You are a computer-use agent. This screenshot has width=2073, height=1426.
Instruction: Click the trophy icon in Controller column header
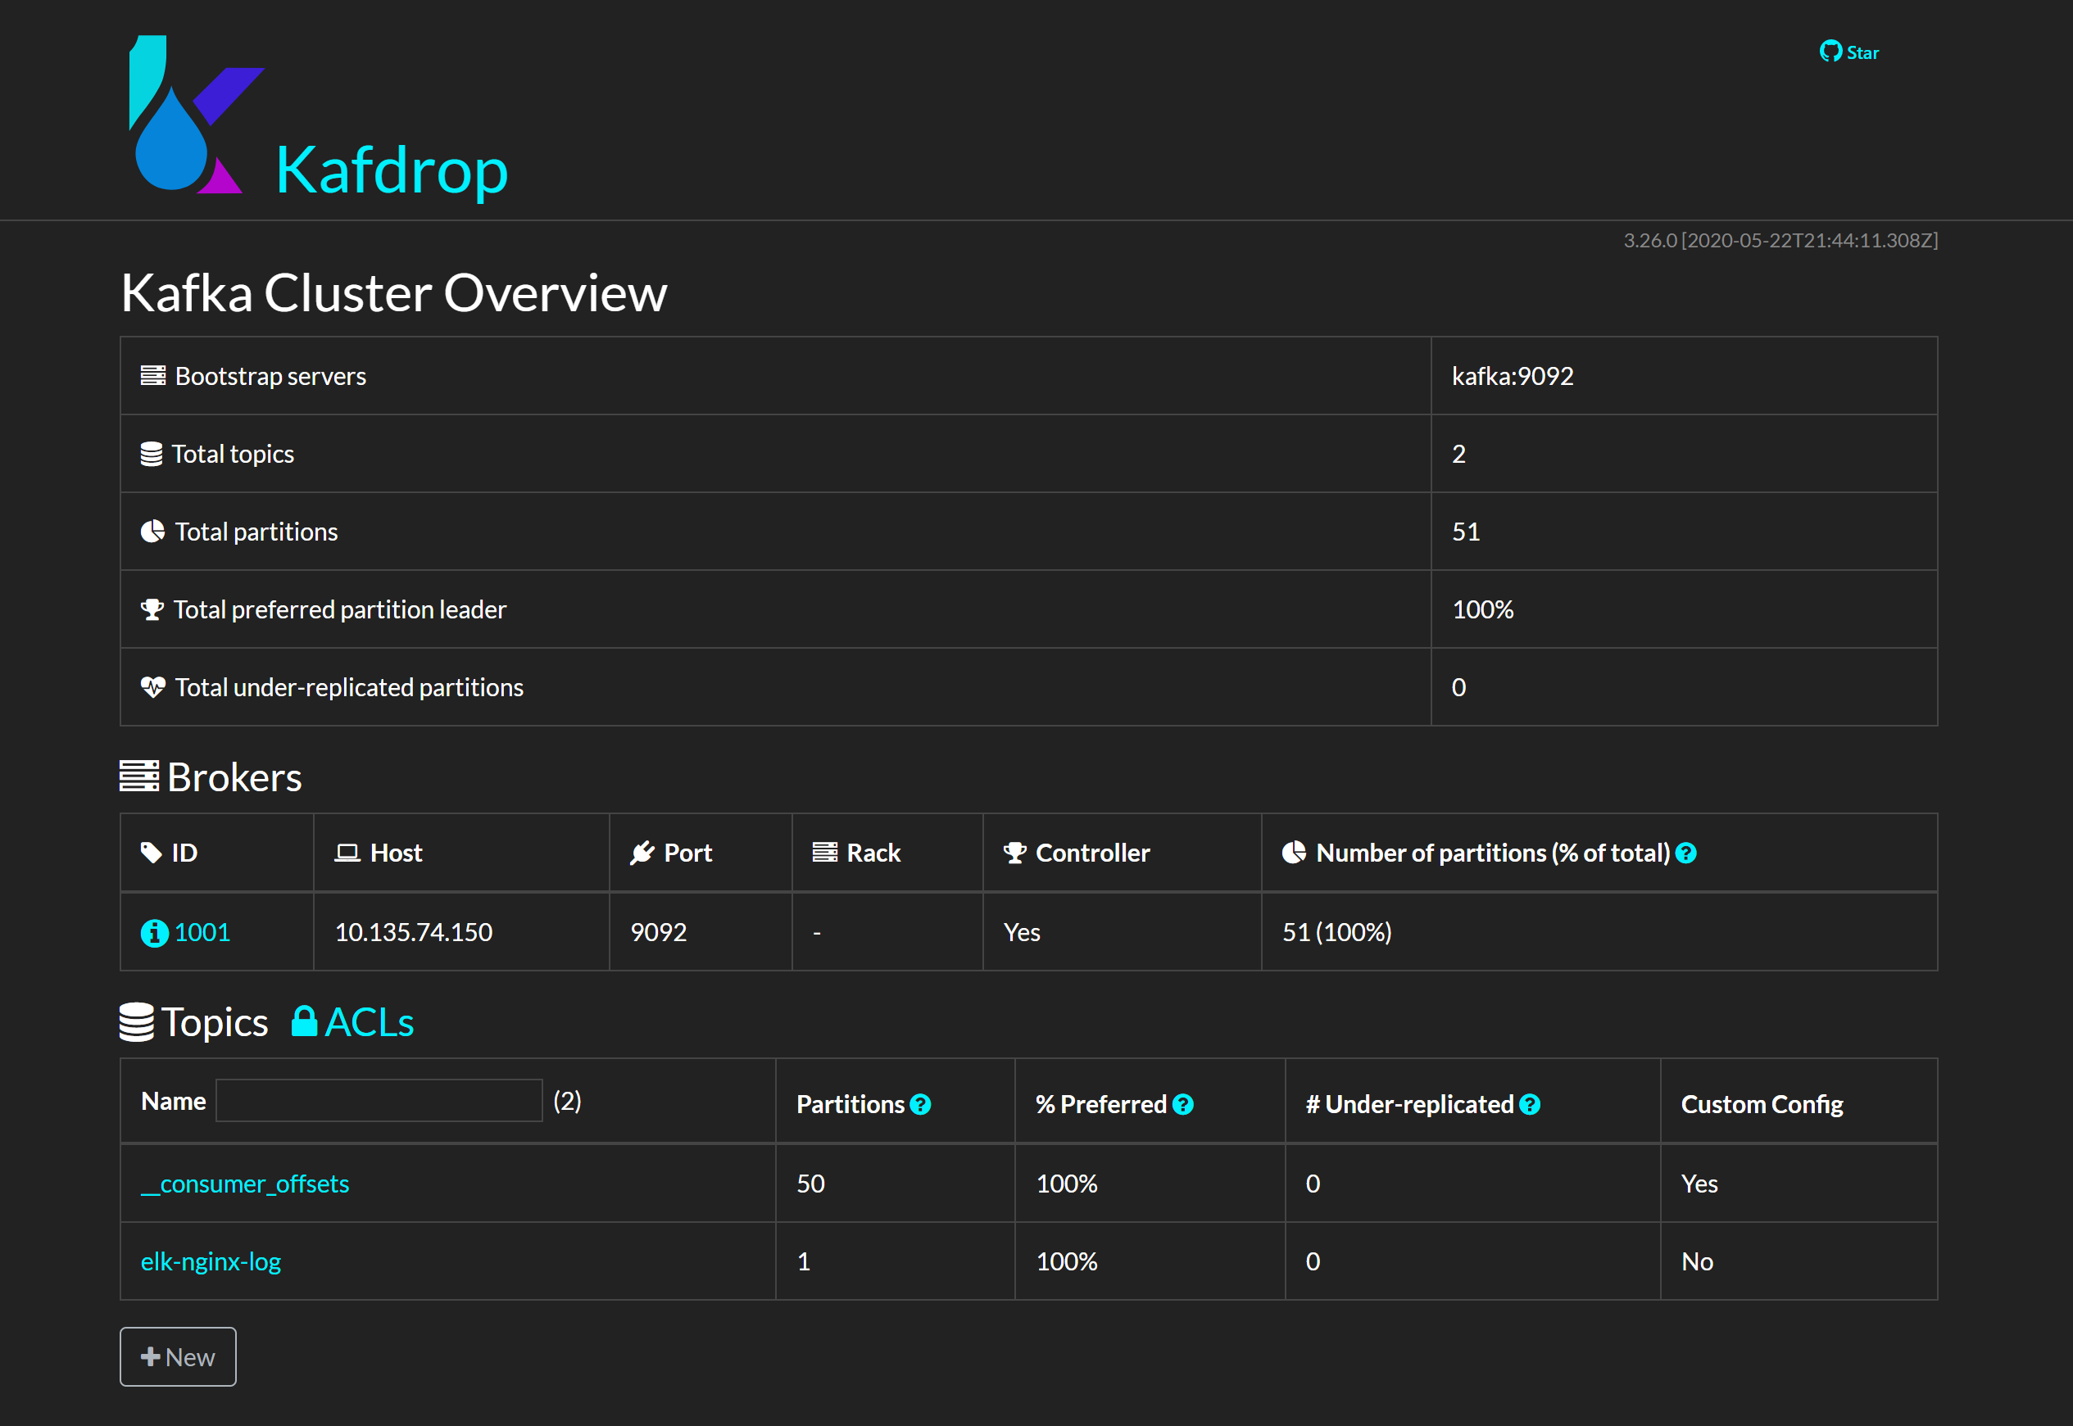tap(1015, 853)
